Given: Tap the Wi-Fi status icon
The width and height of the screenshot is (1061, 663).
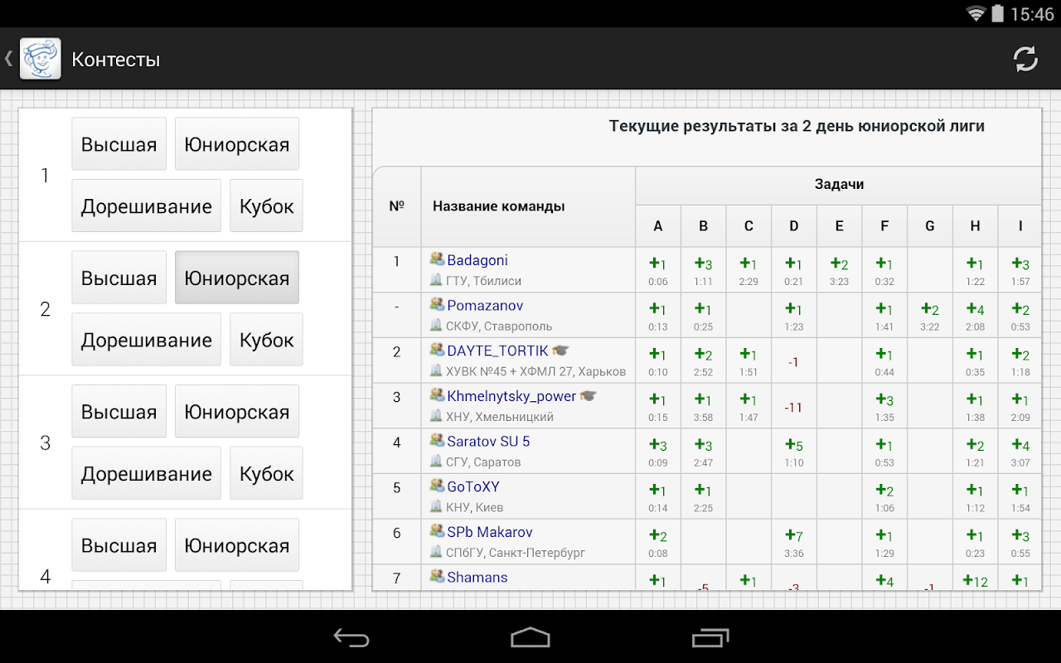Looking at the screenshot, I should coord(976,13).
